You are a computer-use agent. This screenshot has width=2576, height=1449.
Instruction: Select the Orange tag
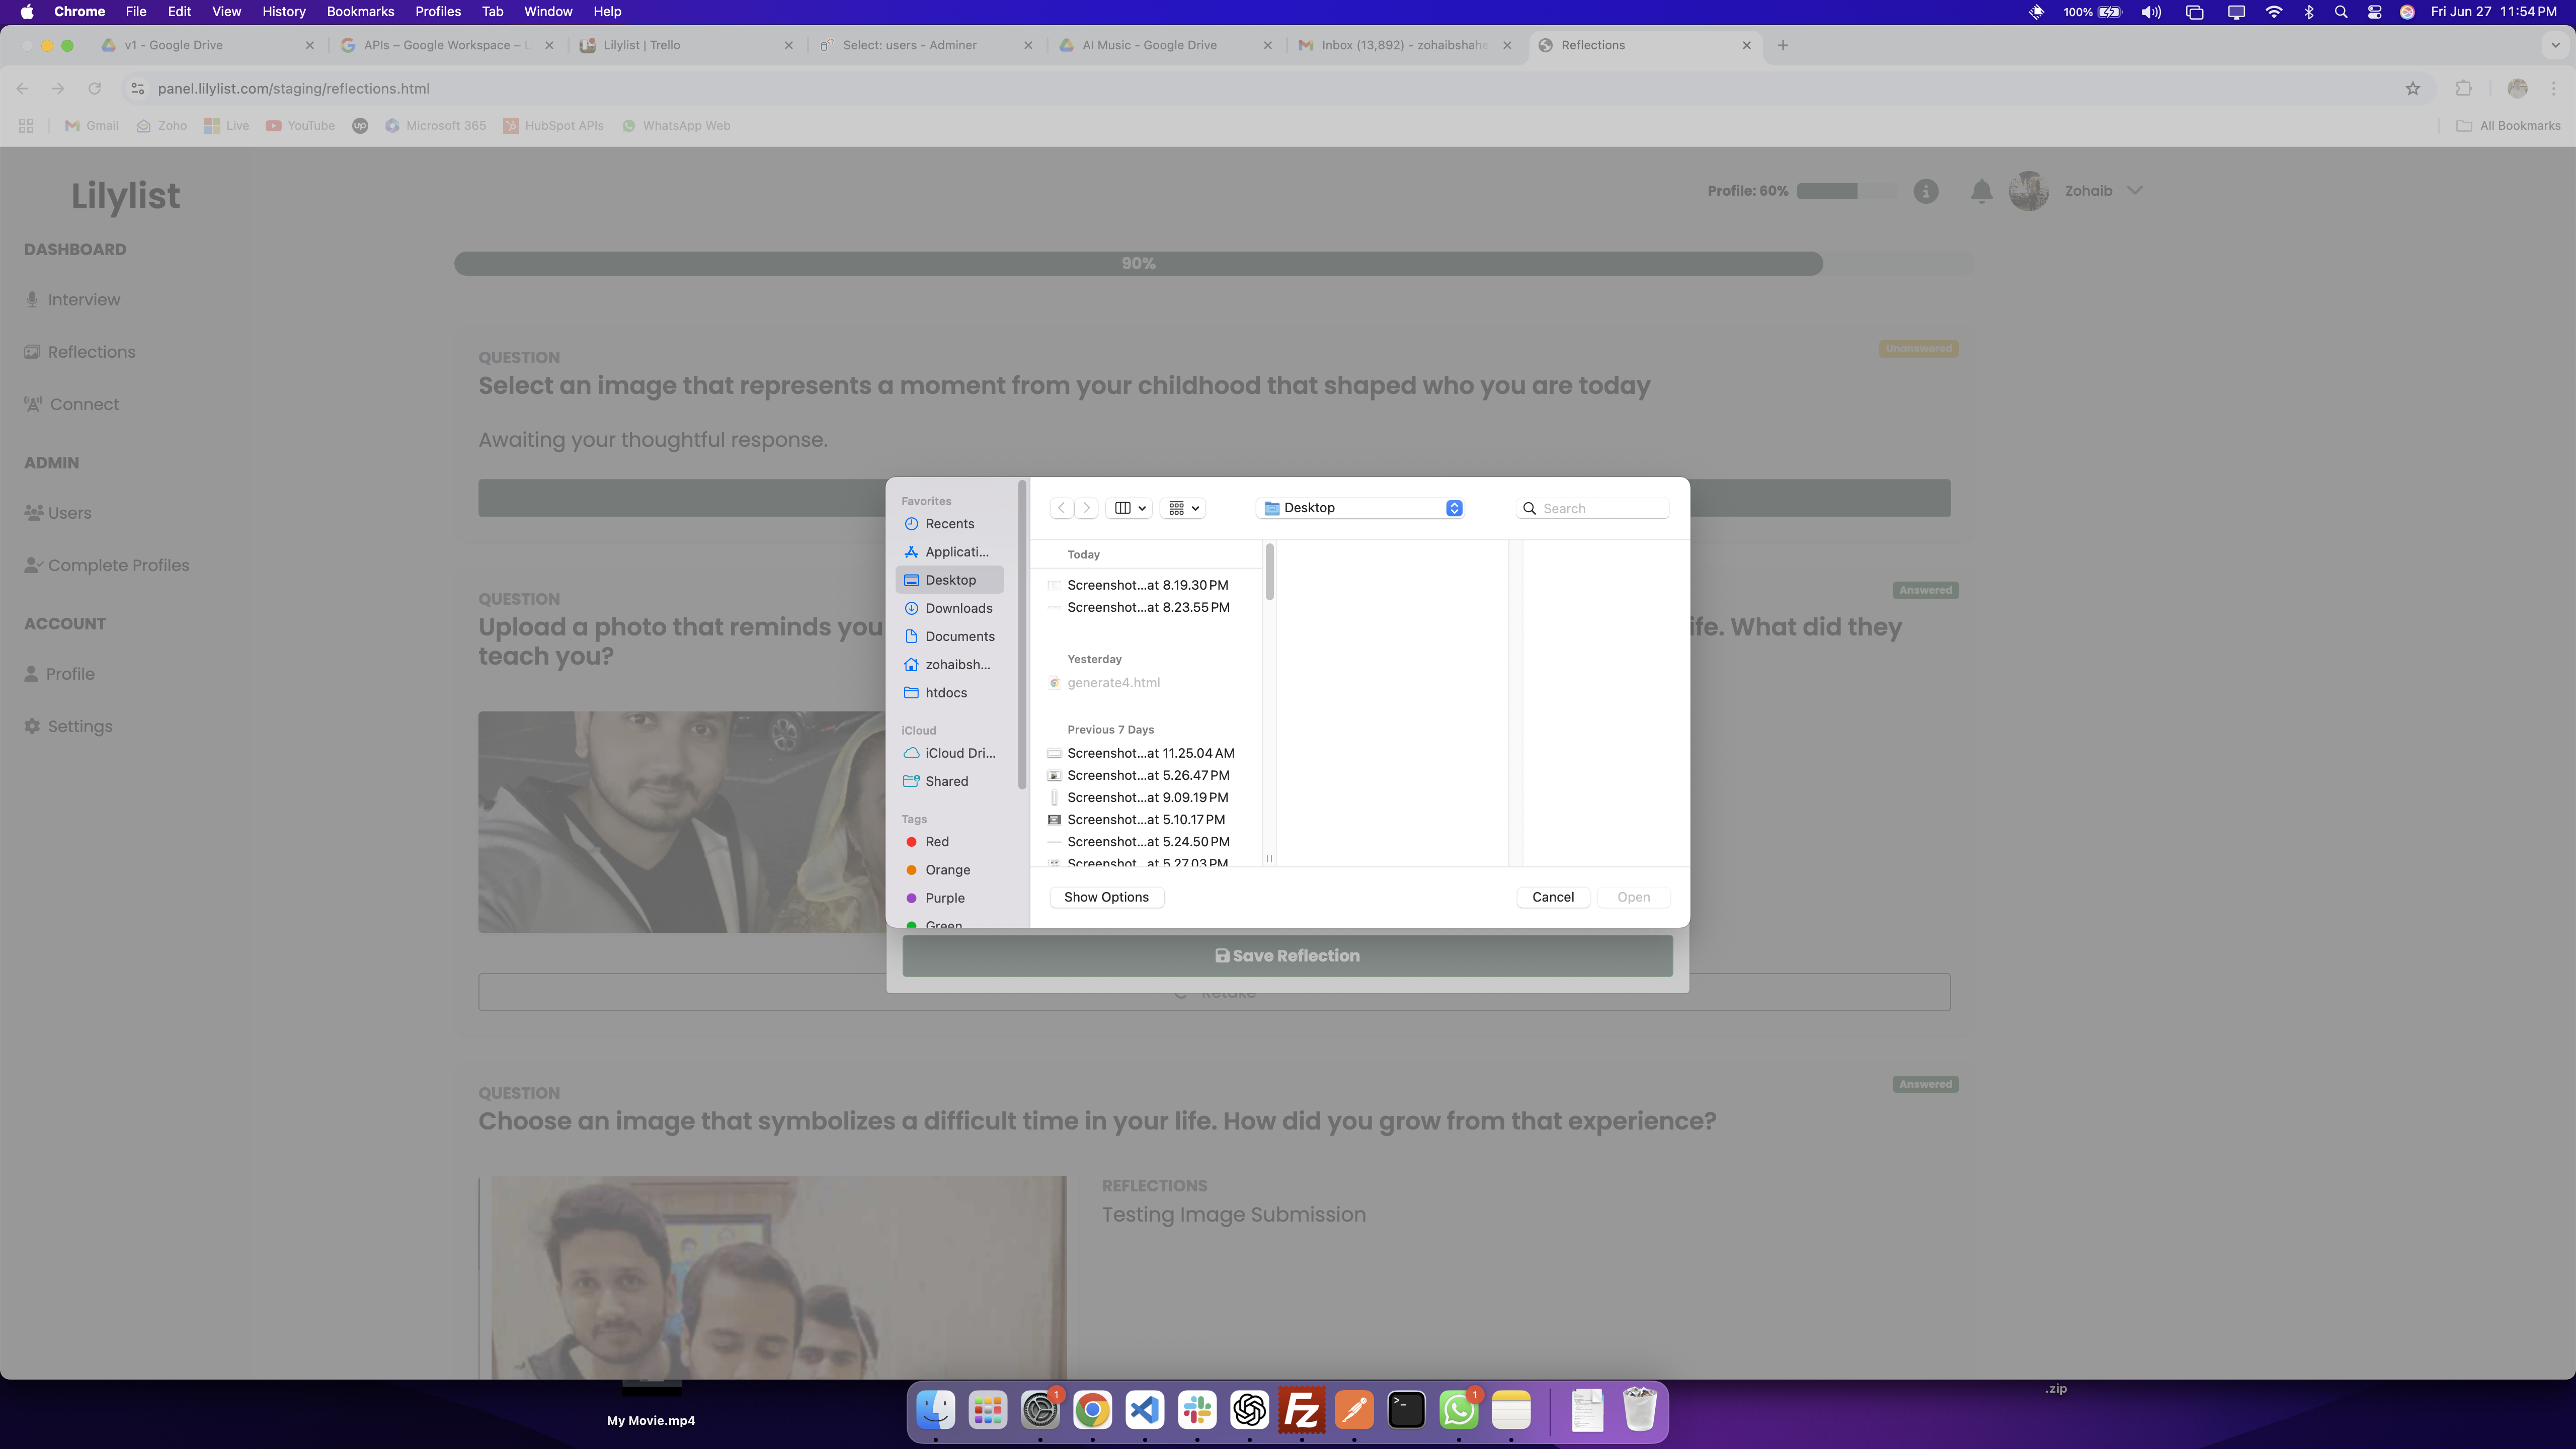pos(947,870)
